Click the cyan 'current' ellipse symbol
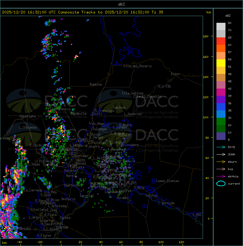The height and width of the screenshot is (246, 243). [x=221, y=183]
